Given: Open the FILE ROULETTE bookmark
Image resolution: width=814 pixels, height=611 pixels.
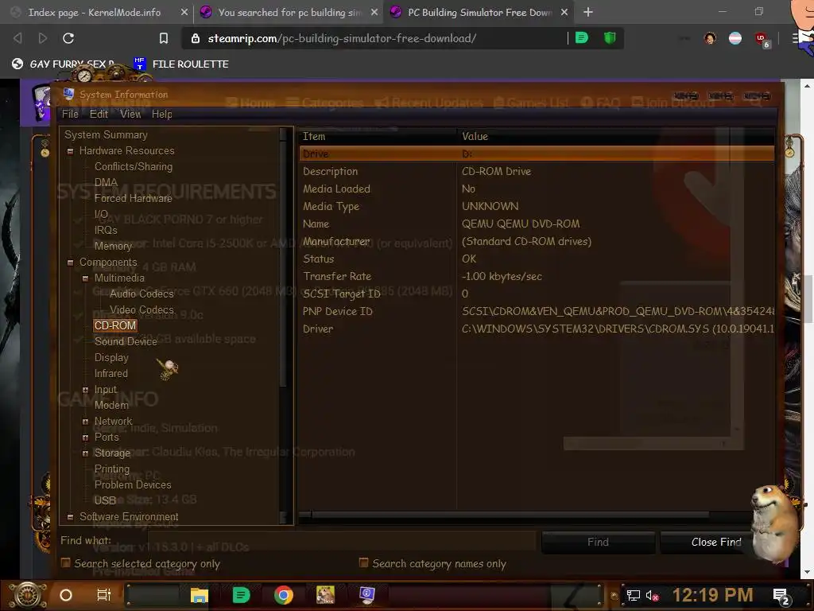Looking at the screenshot, I should (x=181, y=64).
